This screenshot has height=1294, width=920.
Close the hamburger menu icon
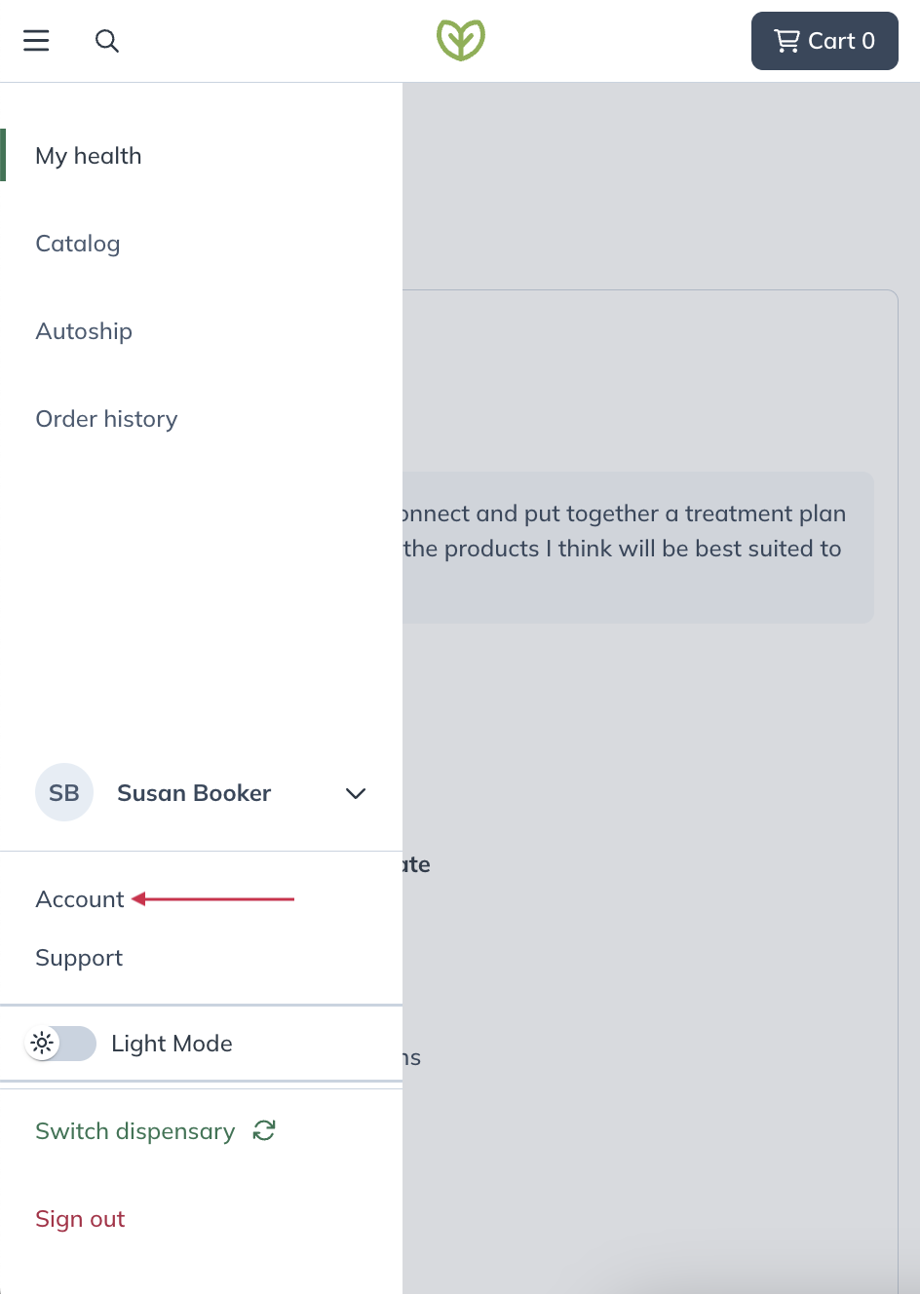click(36, 40)
